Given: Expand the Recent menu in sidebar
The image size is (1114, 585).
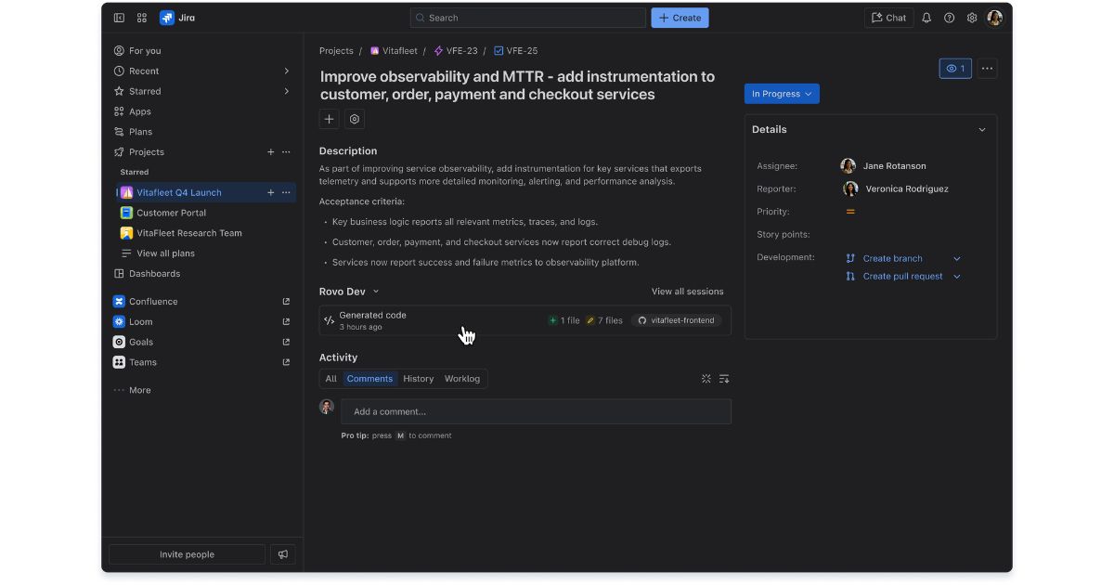Looking at the screenshot, I should tap(286, 71).
